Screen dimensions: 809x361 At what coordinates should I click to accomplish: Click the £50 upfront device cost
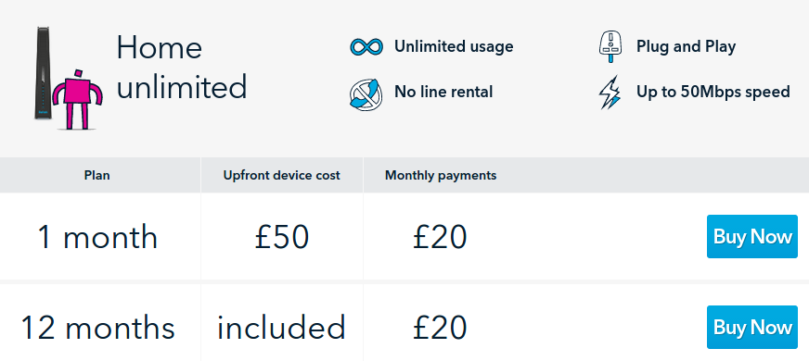click(x=282, y=237)
